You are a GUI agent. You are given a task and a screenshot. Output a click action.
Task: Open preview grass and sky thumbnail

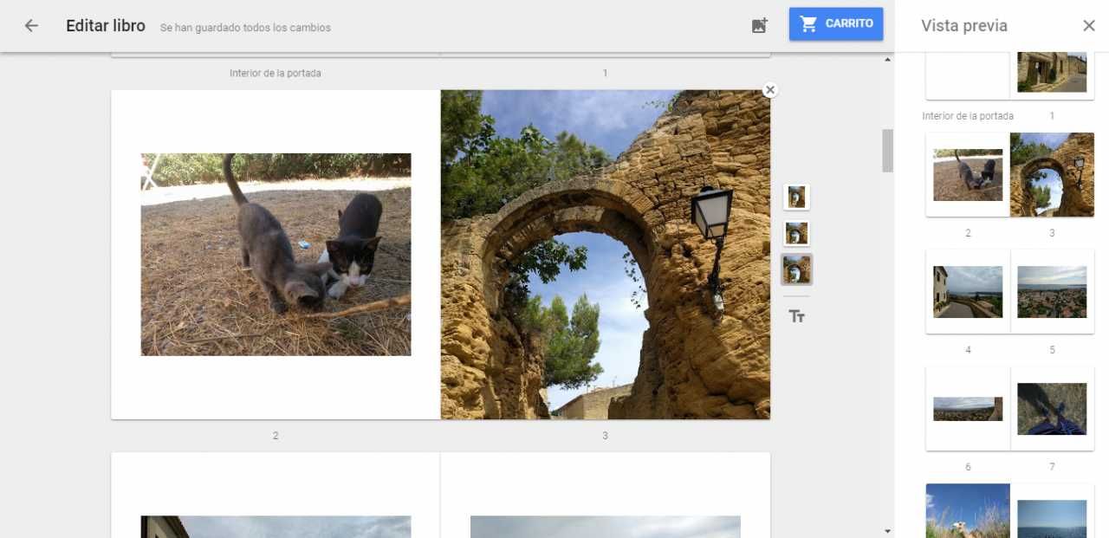(x=968, y=510)
